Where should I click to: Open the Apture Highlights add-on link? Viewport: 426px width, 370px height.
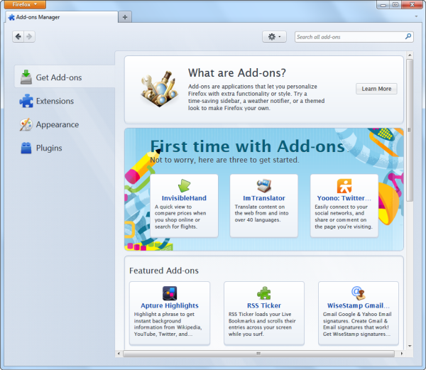(170, 305)
